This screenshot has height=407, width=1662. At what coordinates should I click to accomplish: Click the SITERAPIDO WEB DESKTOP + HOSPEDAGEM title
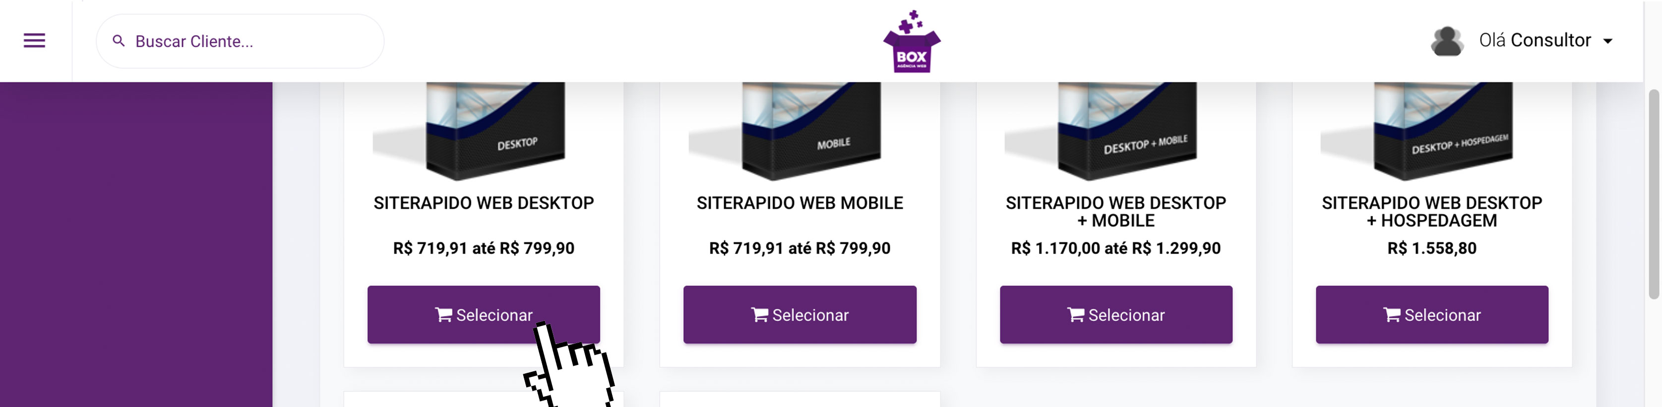1432,212
